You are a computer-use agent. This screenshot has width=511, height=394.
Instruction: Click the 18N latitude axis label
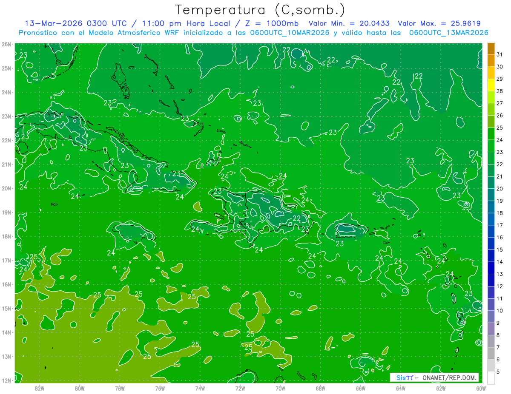coord(6,236)
